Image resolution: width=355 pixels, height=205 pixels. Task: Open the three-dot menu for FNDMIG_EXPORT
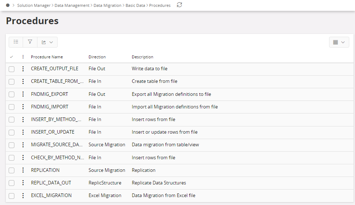coord(23,94)
